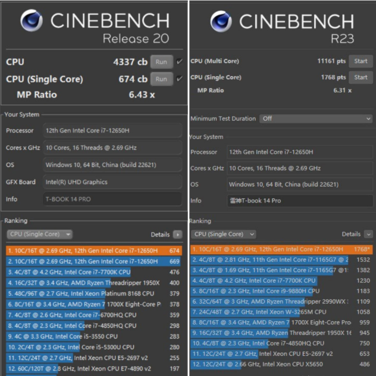Select R23 row i7-1165G7 scoring 1532
This screenshot has width=376, height=376.
click(281, 260)
